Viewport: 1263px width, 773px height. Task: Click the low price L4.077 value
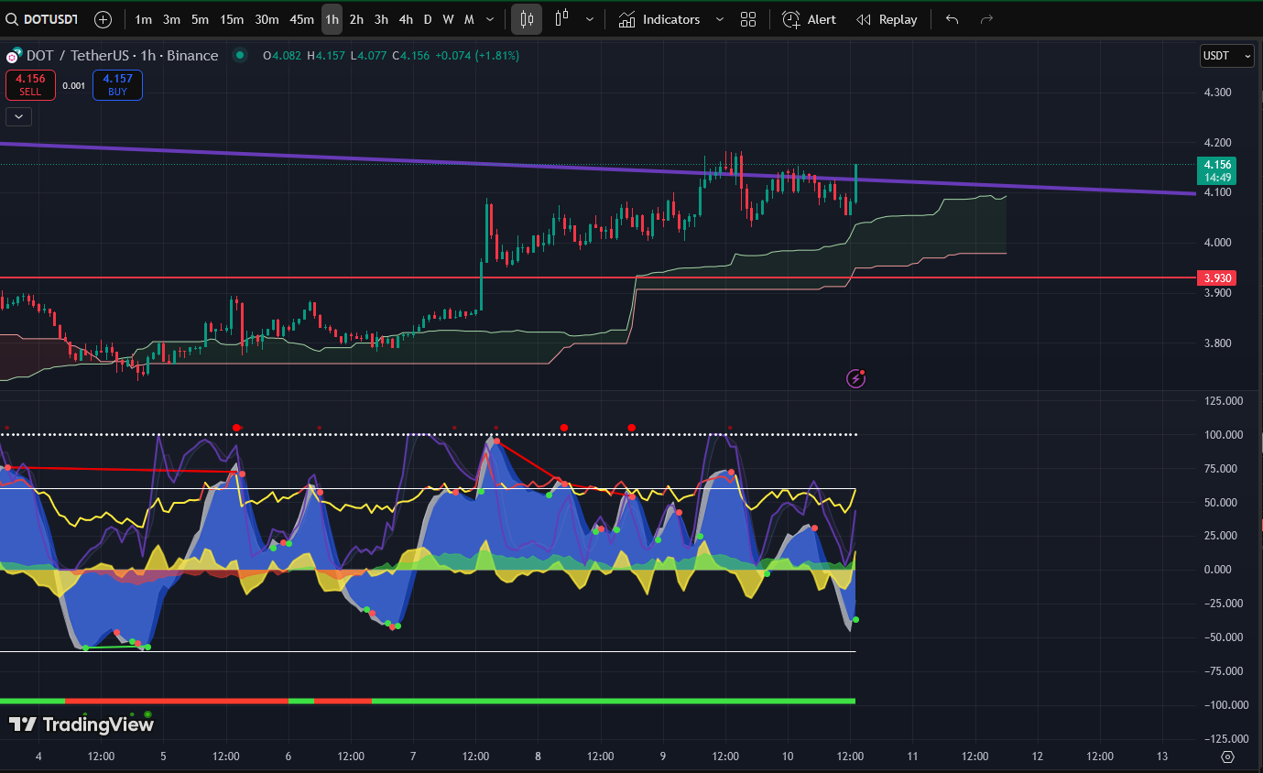pyautogui.click(x=367, y=56)
